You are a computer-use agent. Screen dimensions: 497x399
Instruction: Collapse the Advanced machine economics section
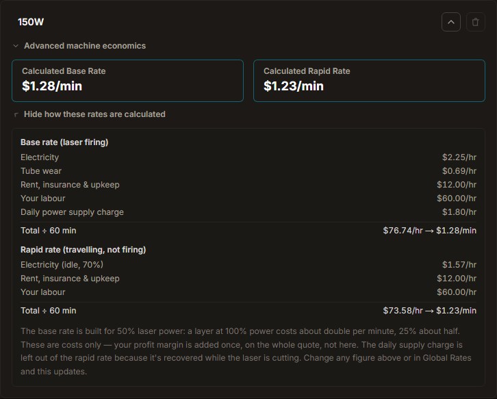pos(79,46)
